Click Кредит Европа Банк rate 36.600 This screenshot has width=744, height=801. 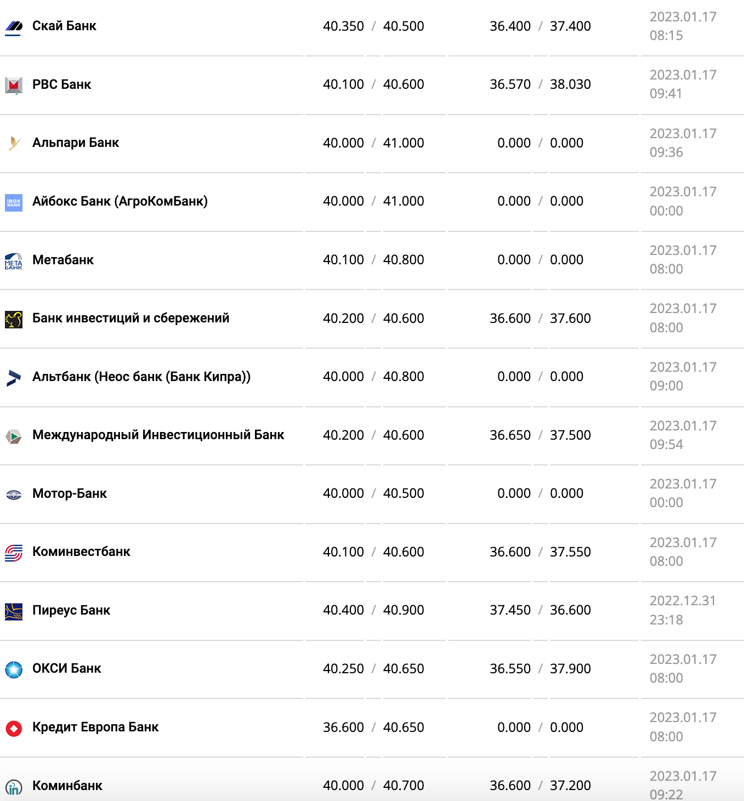[x=343, y=728]
